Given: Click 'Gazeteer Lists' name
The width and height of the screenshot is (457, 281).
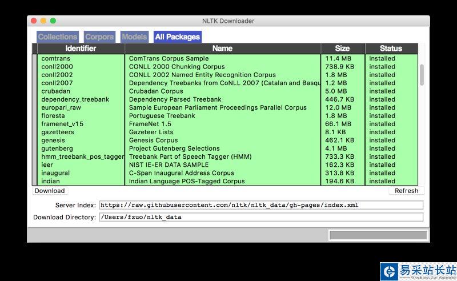Looking at the screenshot, I should coord(151,132).
